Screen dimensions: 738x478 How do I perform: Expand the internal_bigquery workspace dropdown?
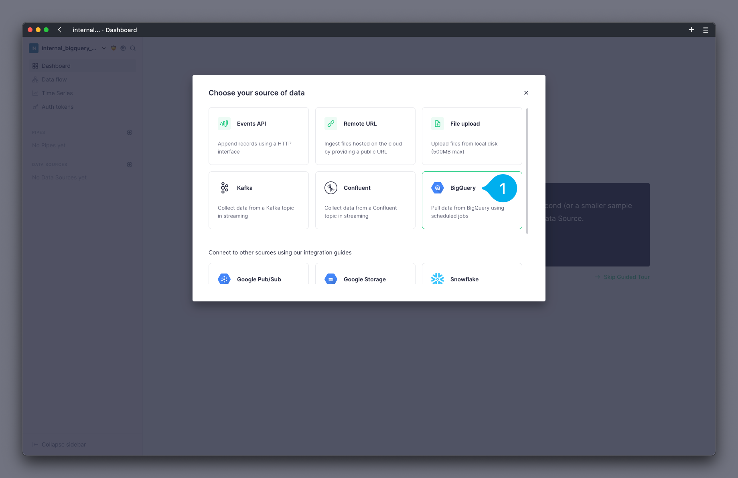click(x=104, y=48)
